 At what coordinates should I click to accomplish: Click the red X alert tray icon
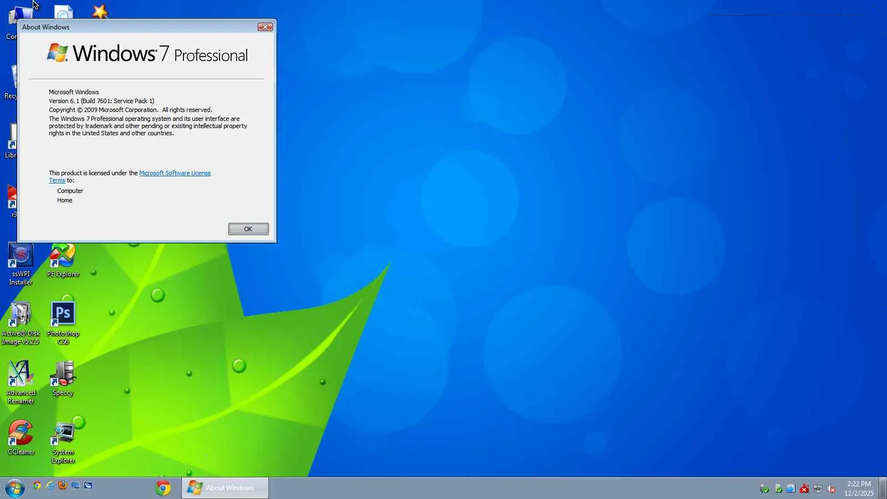point(804,488)
